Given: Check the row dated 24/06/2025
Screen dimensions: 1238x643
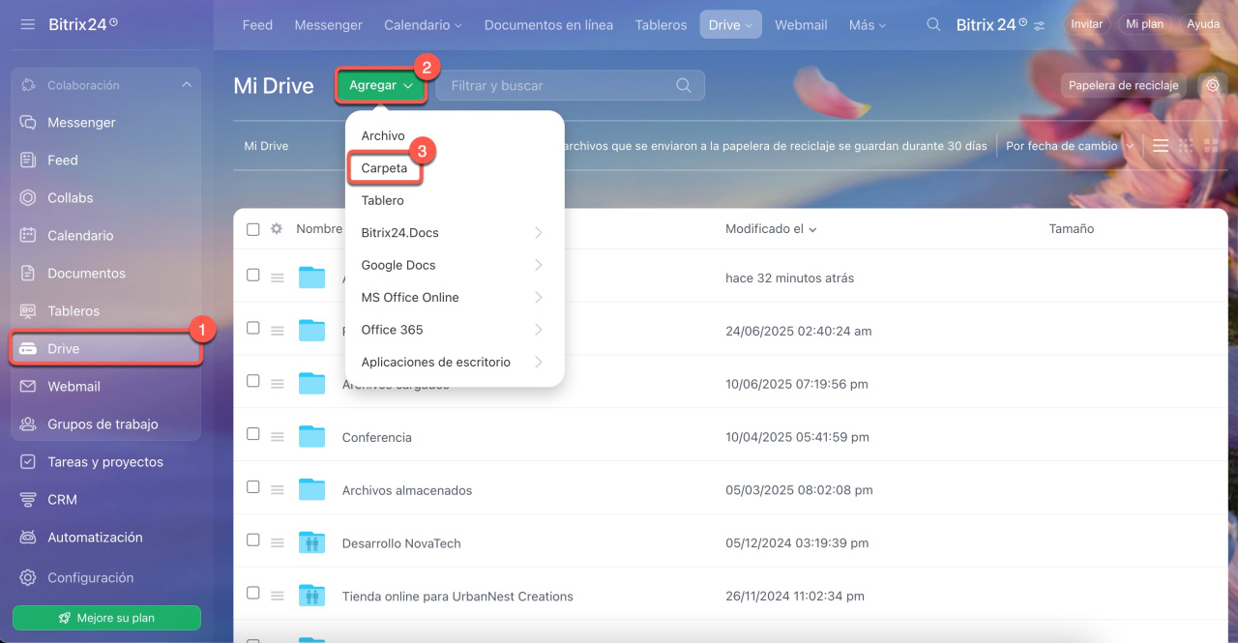Looking at the screenshot, I should tap(253, 328).
